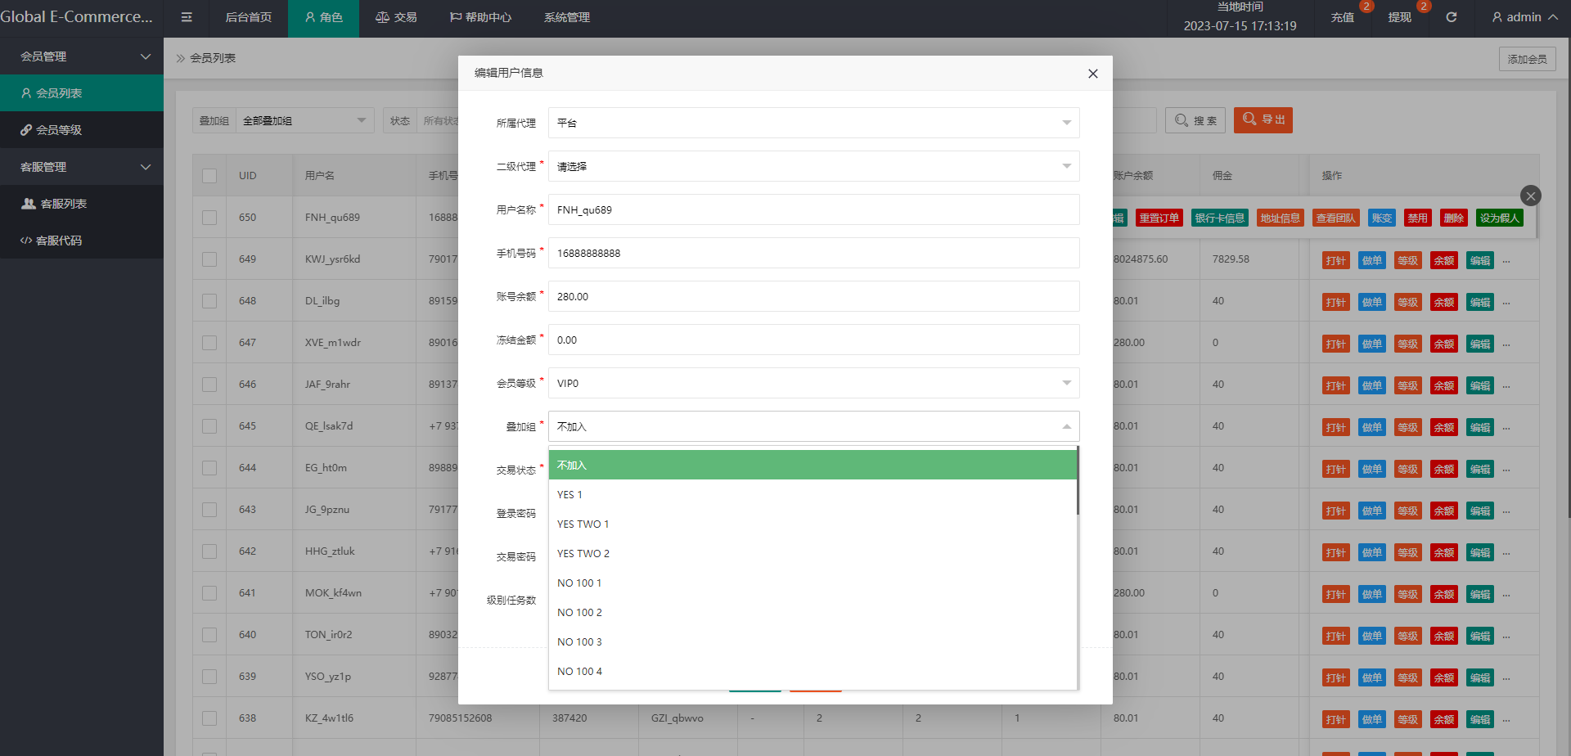The image size is (1571, 756).
Task: Open more actions (…) for row 648
Action: 1506,303
